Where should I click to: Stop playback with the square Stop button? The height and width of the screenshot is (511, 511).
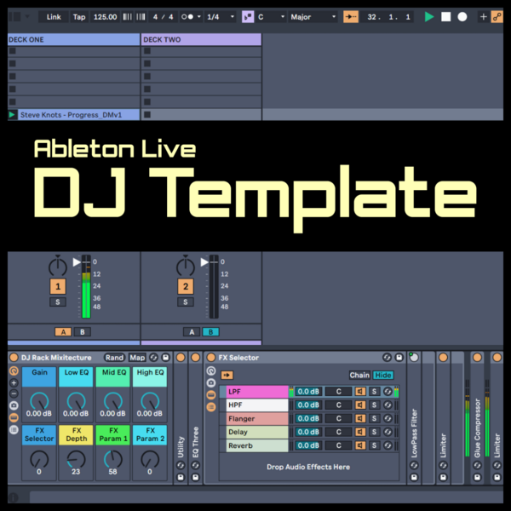pyautogui.click(x=445, y=17)
